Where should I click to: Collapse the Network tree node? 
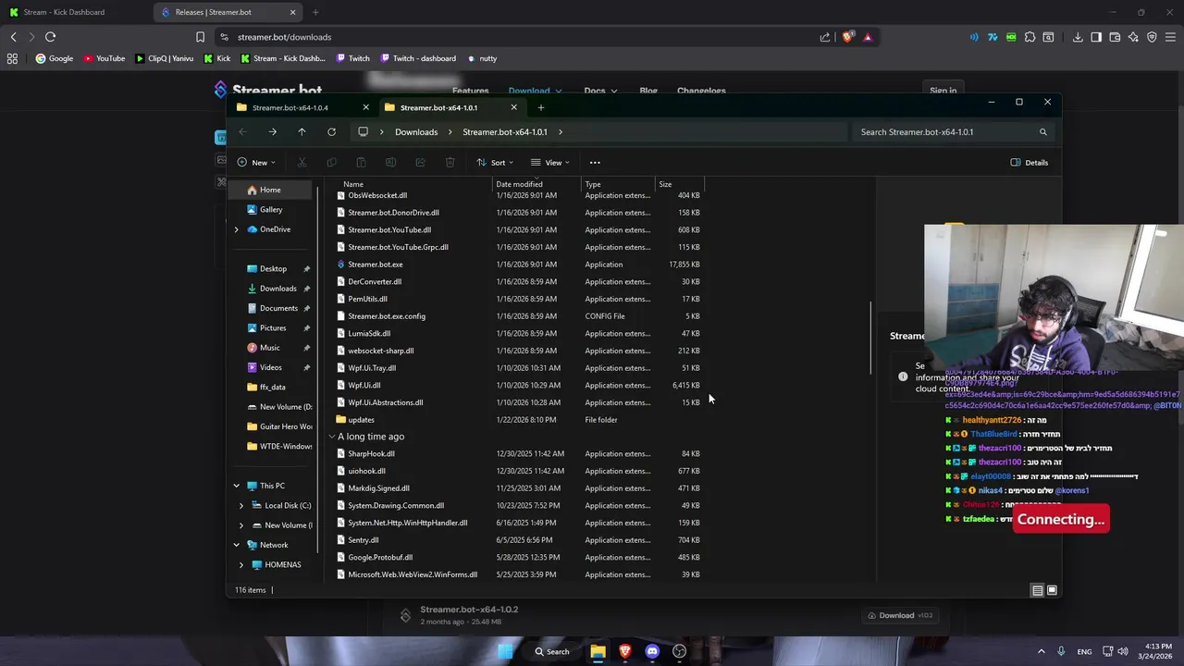[x=236, y=545]
